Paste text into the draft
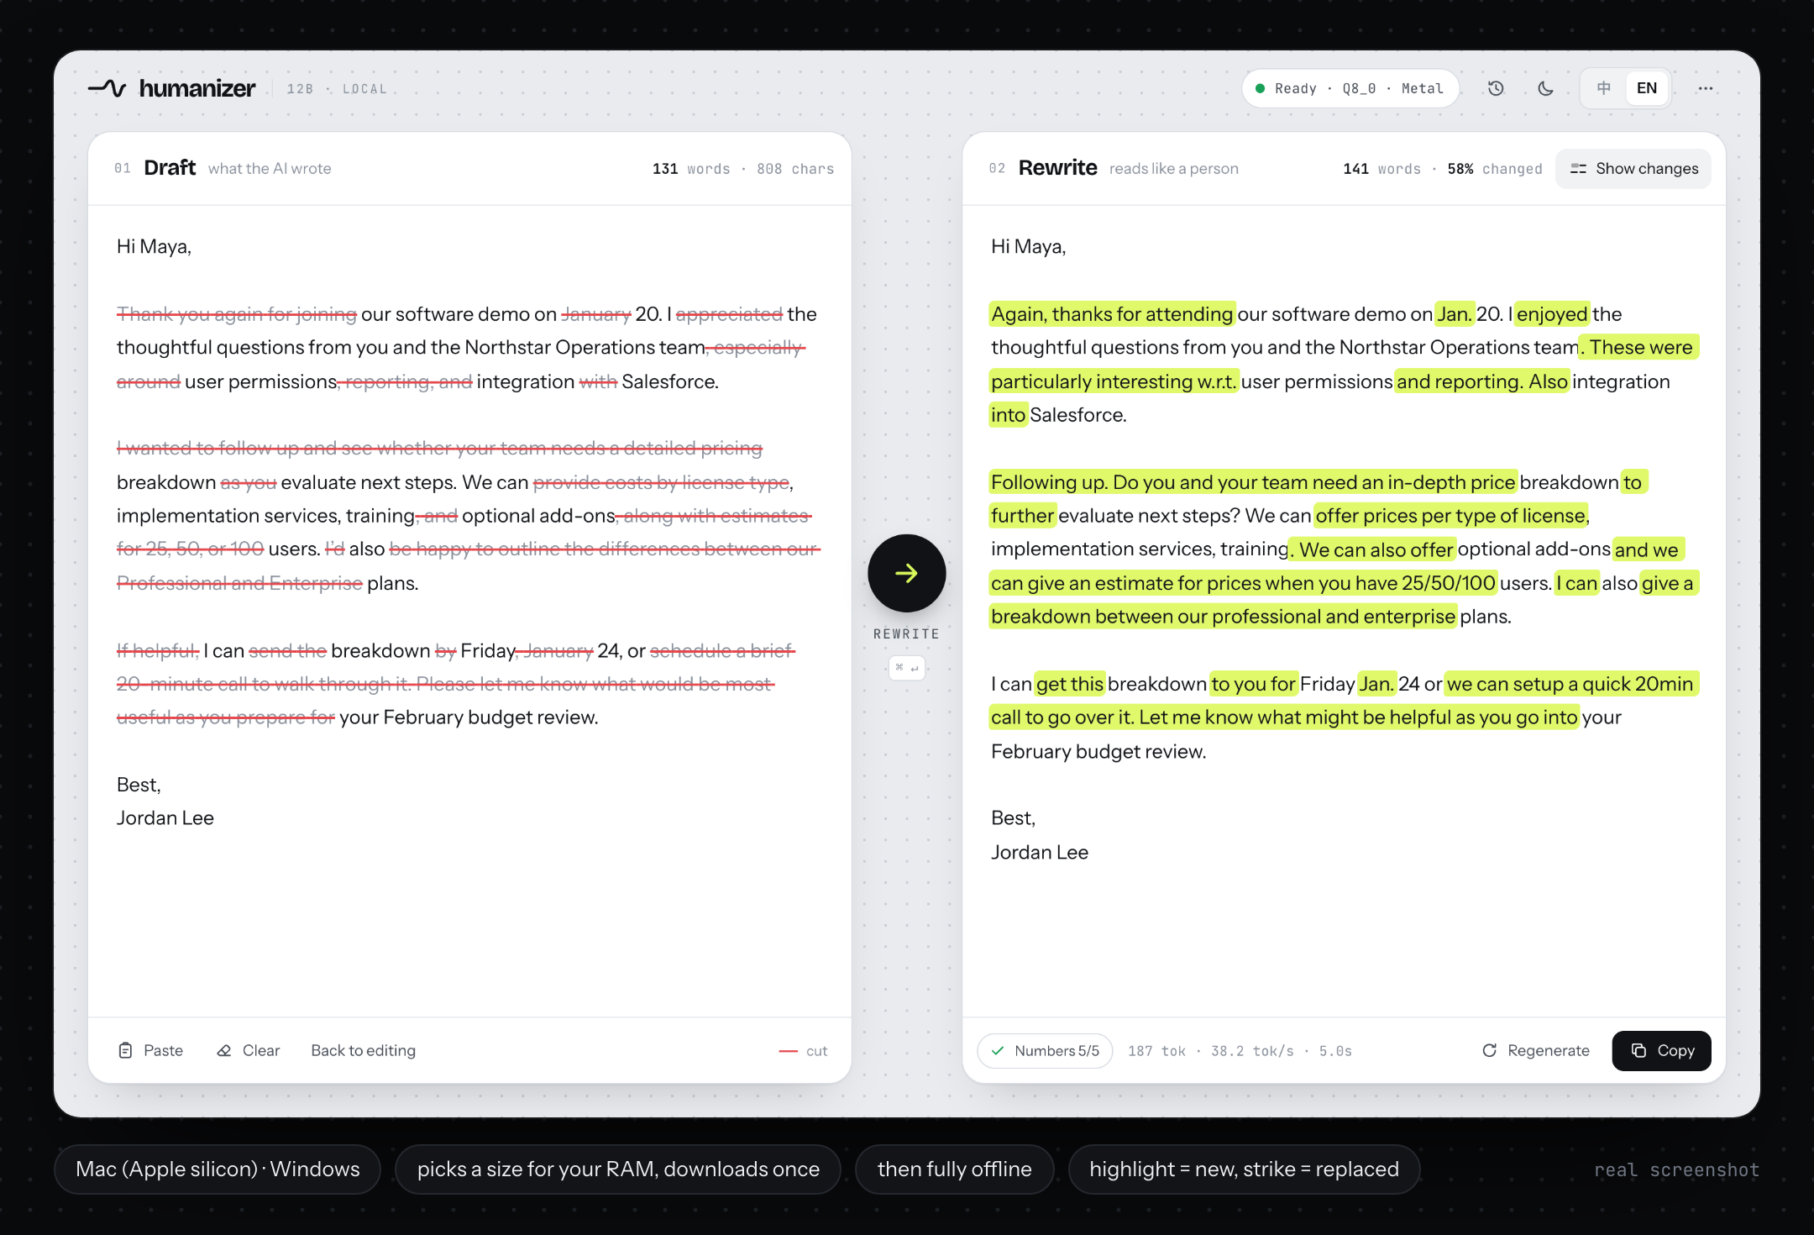The width and height of the screenshot is (1814, 1235). (x=151, y=1050)
